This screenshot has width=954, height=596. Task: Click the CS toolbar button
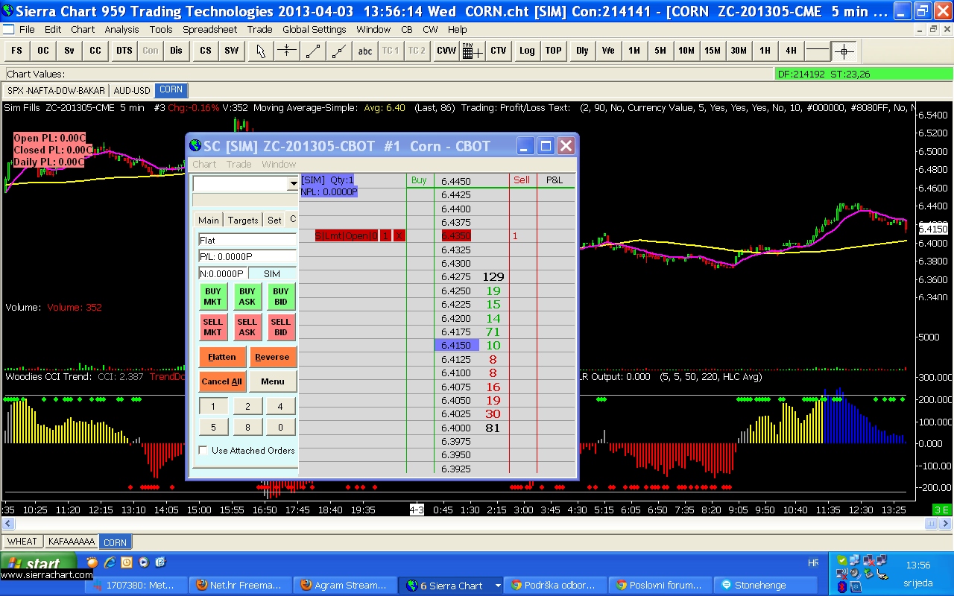206,51
